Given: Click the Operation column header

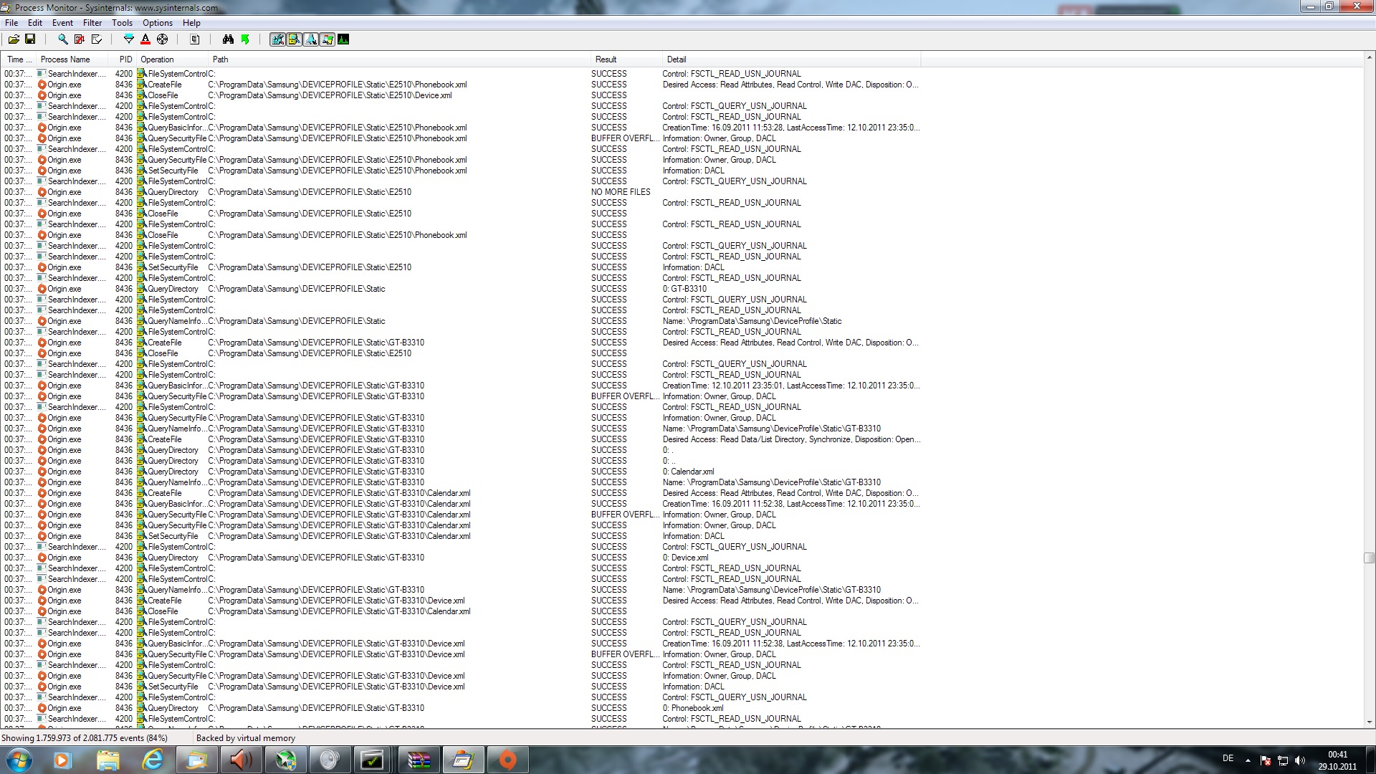Looking at the screenshot, I should 172,59.
